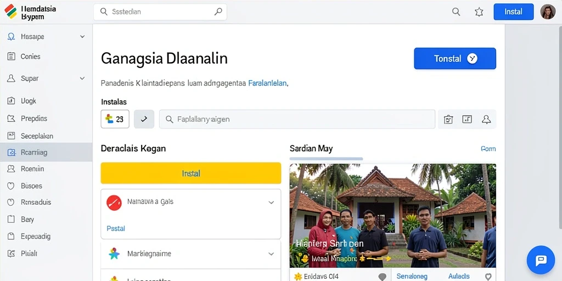Click the Ptiiali sidebar icon
The height and width of the screenshot is (281, 562).
click(x=11, y=254)
